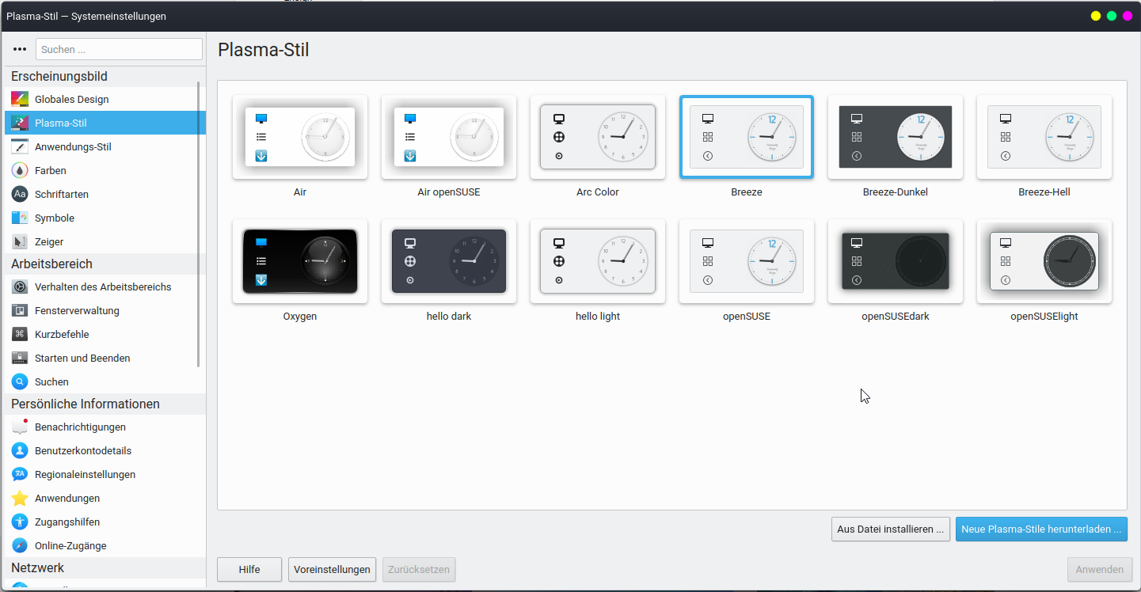The width and height of the screenshot is (1141, 592).
Task: Click the Starten und Beenden label
Action: pyautogui.click(x=82, y=358)
